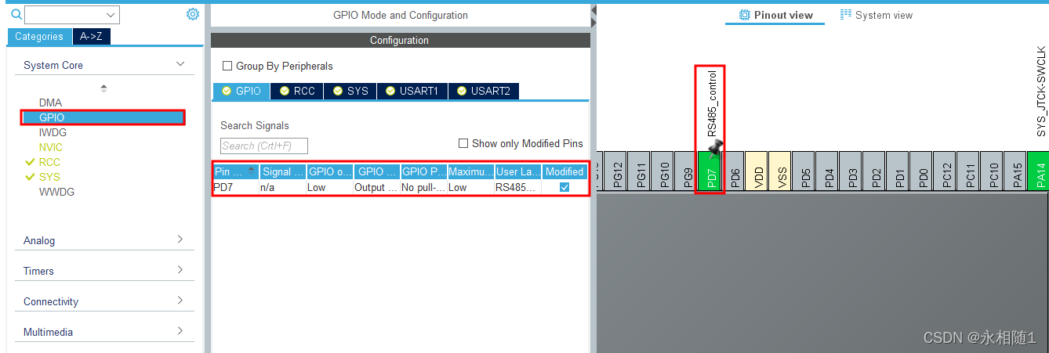Click the search magnifier icon

click(16, 14)
